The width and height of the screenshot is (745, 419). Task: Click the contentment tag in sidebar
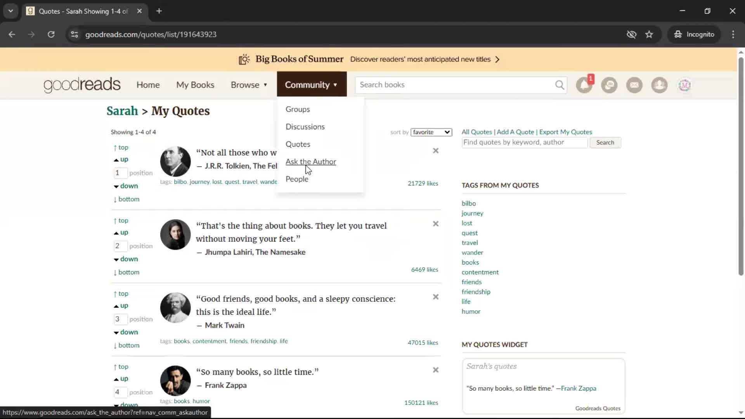tap(480, 272)
